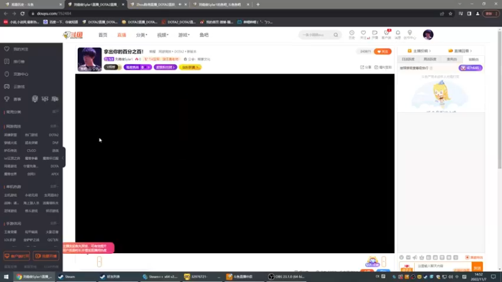Click the Douyu logo in header
Image resolution: width=502 pixels, height=282 pixels.
73,35
